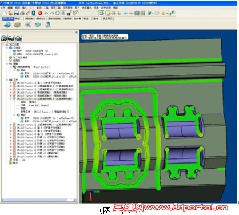Select the highlighted blue first ribbon tab
Viewport: 239px width, 215px height.
8,18
